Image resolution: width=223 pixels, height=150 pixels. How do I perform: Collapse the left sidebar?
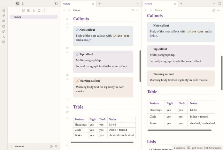pos(56,3)
